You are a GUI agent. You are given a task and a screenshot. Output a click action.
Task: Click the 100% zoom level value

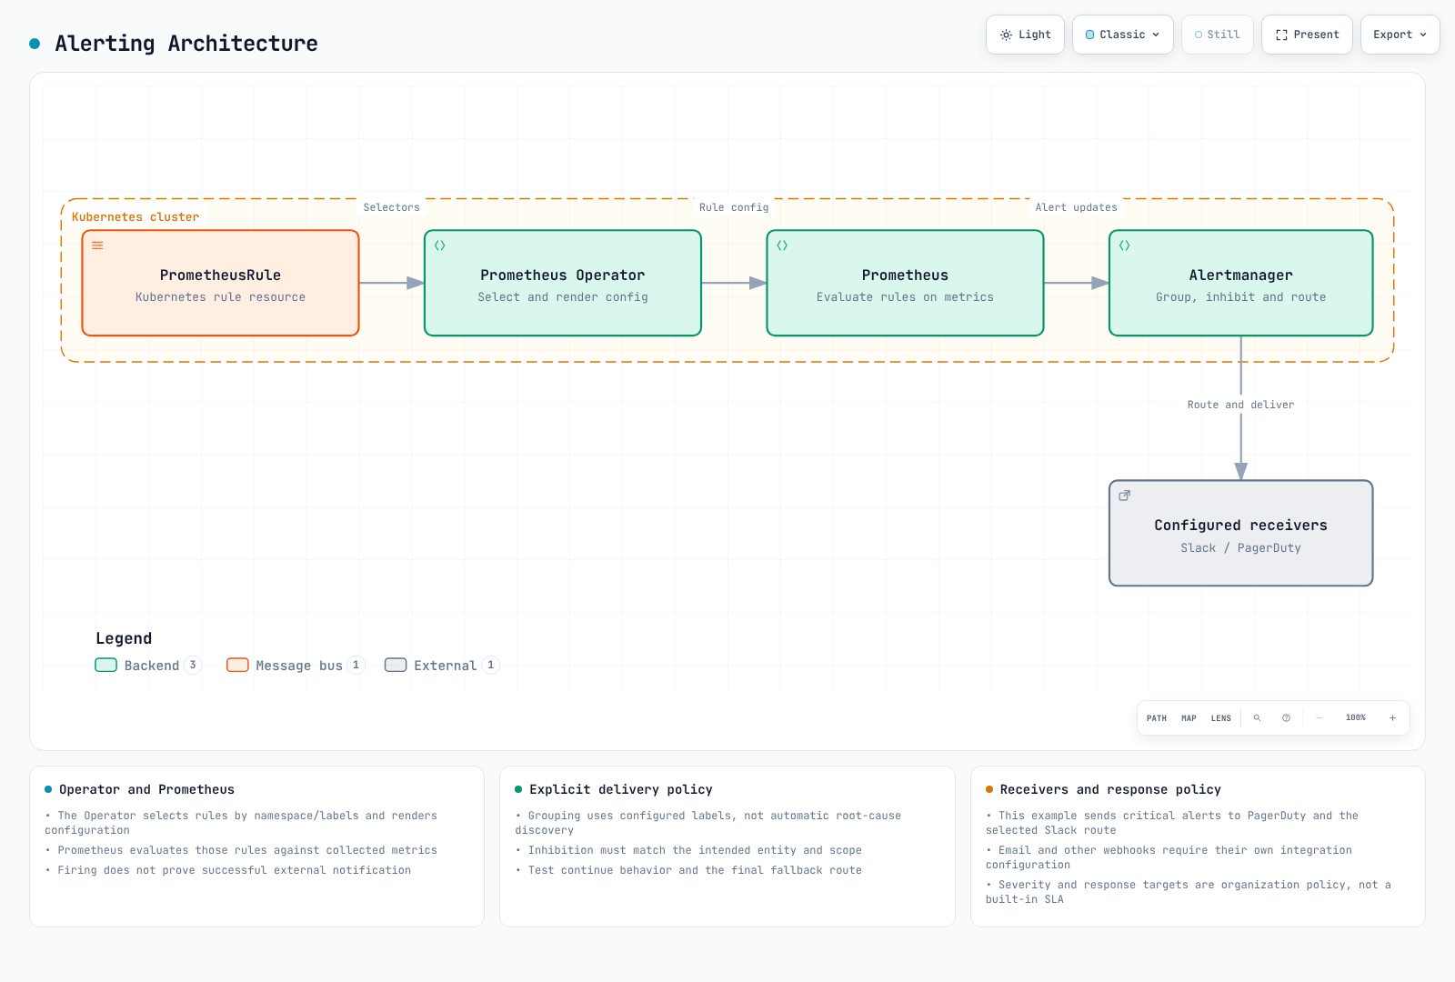click(x=1356, y=718)
